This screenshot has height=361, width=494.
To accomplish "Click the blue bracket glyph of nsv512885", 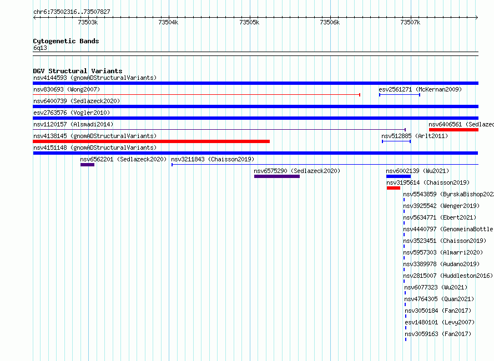I will (396, 141).
